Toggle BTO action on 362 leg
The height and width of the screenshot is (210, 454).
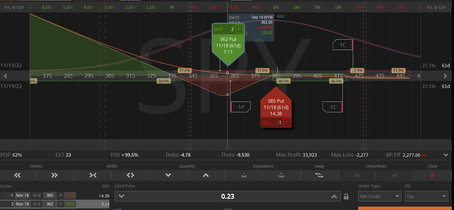[70, 204]
